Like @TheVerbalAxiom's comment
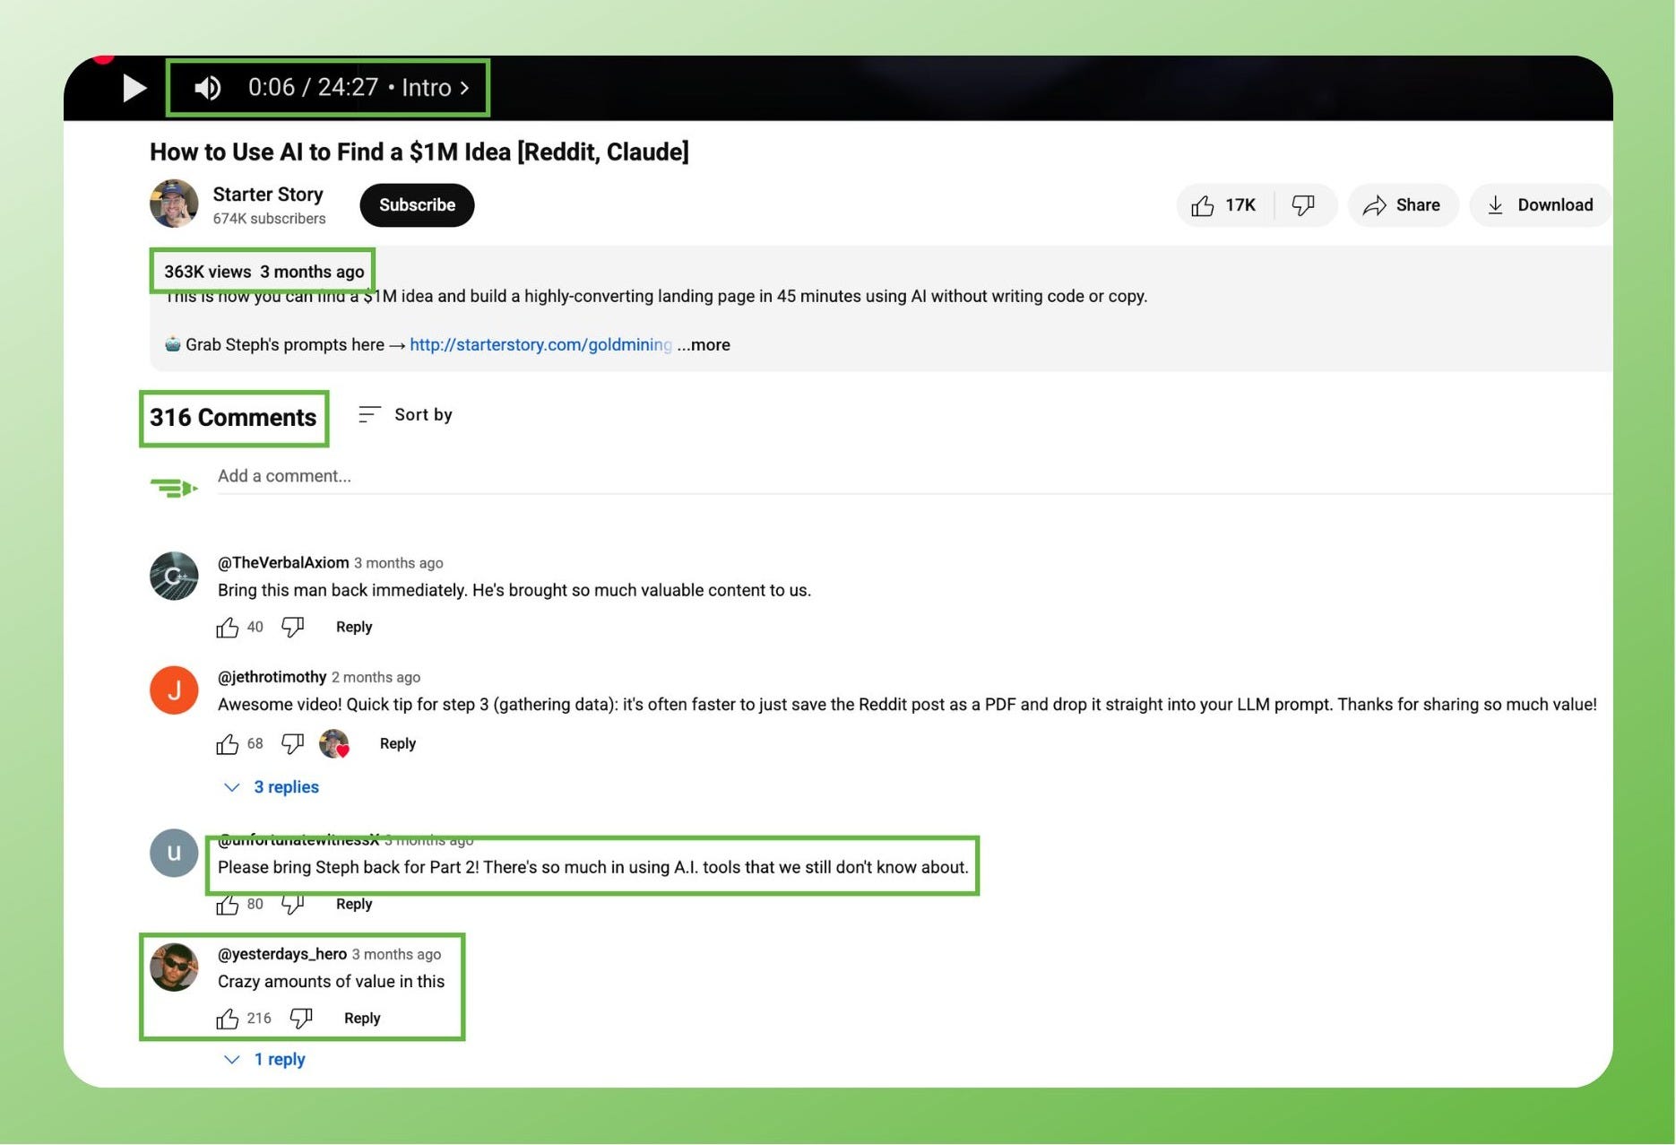Screen dimensions: 1676x1145 [227, 627]
